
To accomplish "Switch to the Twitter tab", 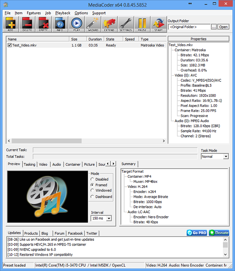I will click(92, 233).
